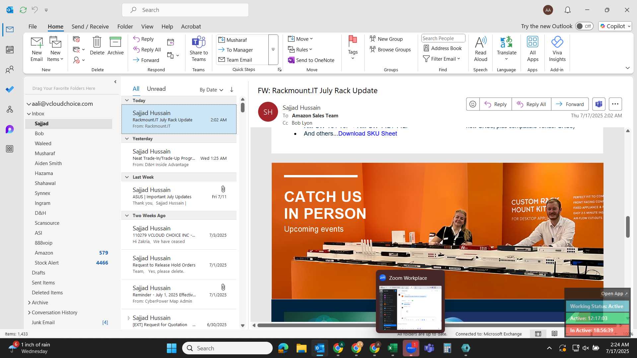Screen dimensions: 637x358
Task: Click the To Manager quick step
Action: [x=236, y=50]
